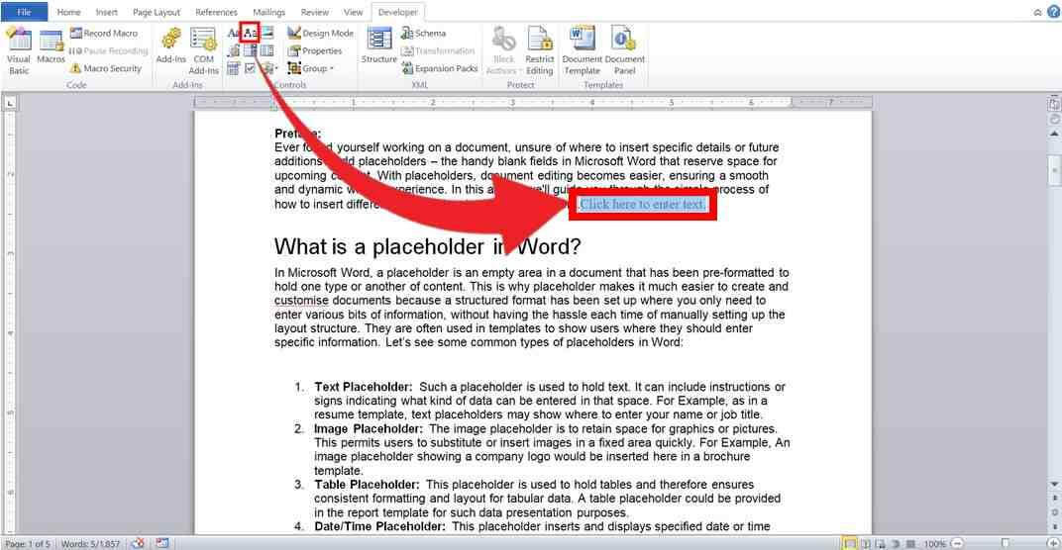Click the Transformation button
The height and width of the screenshot is (550, 1062).
coord(438,50)
